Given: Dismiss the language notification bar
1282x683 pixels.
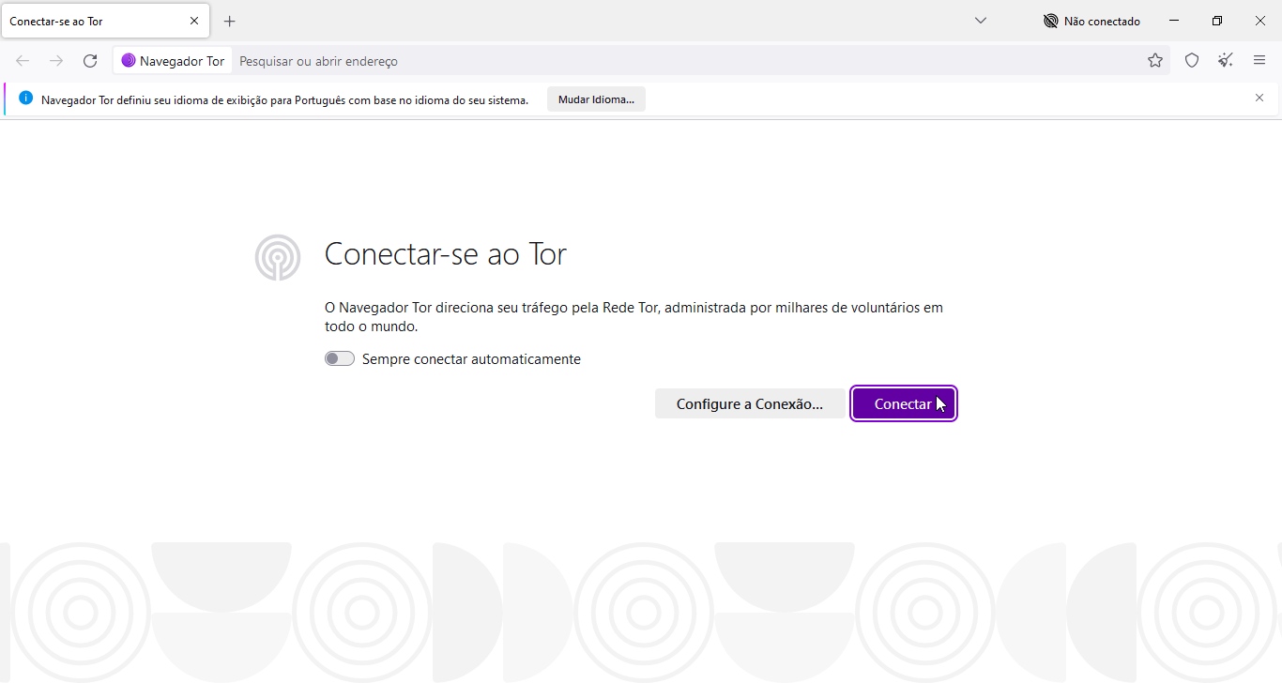Looking at the screenshot, I should tap(1259, 98).
